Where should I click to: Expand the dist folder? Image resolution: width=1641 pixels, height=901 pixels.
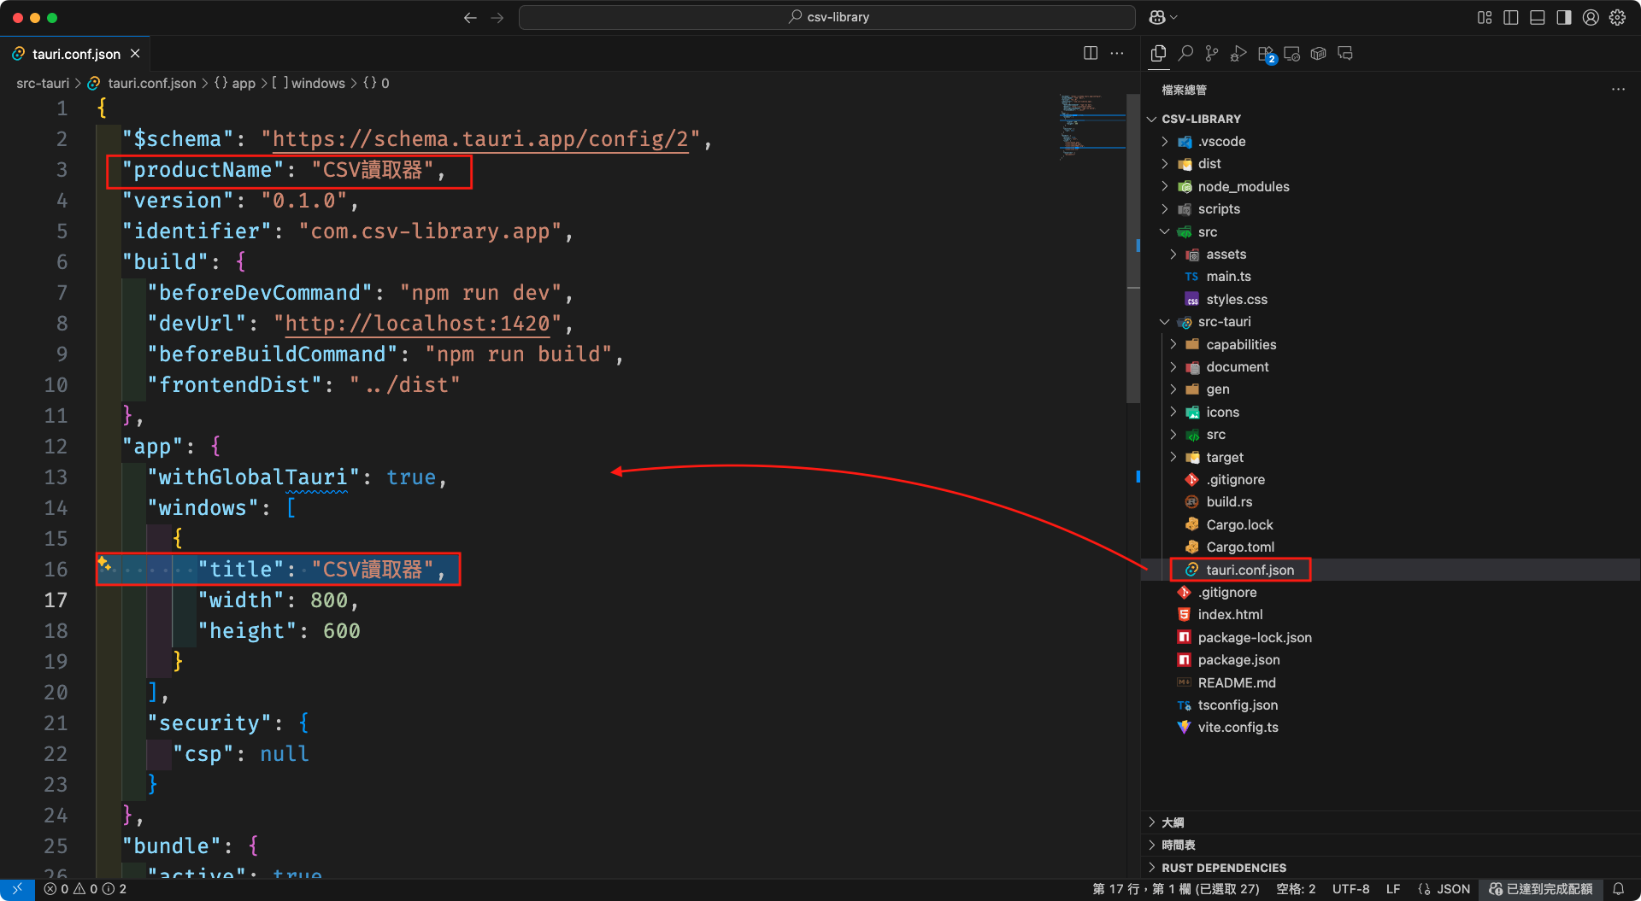pos(1209,163)
